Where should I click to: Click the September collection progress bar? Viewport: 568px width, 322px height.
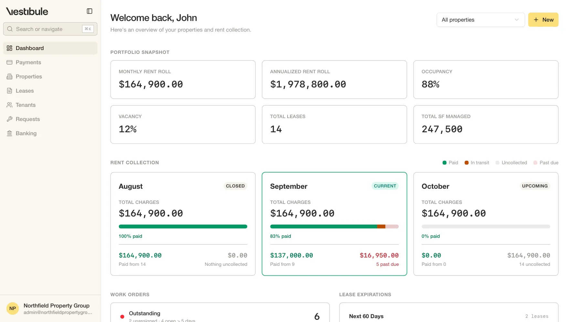coord(334,226)
